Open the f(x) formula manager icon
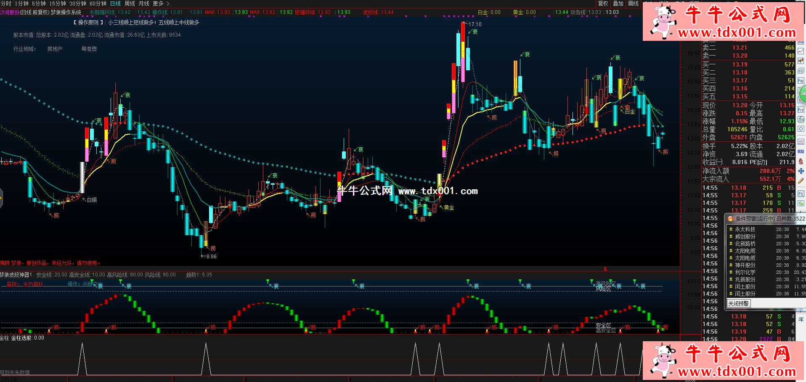806x382 pixels. pos(801,119)
